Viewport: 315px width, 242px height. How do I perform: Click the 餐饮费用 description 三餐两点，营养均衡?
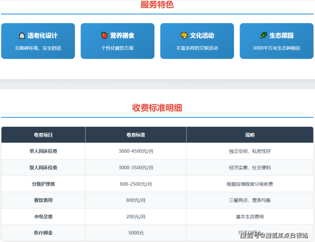pyautogui.click(x=250, y=200)
